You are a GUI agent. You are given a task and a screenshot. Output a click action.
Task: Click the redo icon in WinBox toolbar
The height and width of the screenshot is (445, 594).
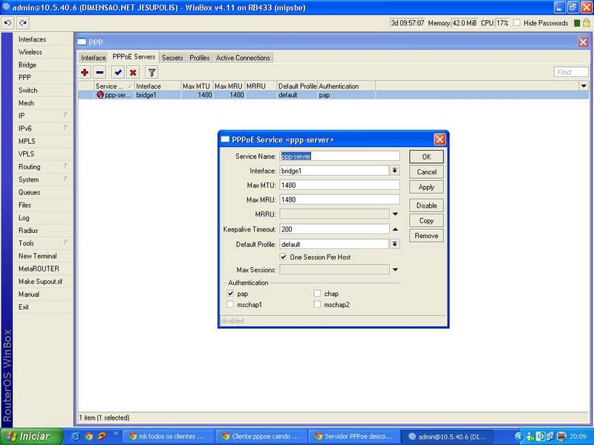pos(23,23)
